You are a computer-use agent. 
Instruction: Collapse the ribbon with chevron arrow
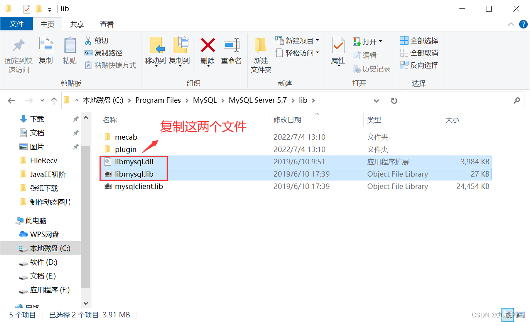coord(511,24)
